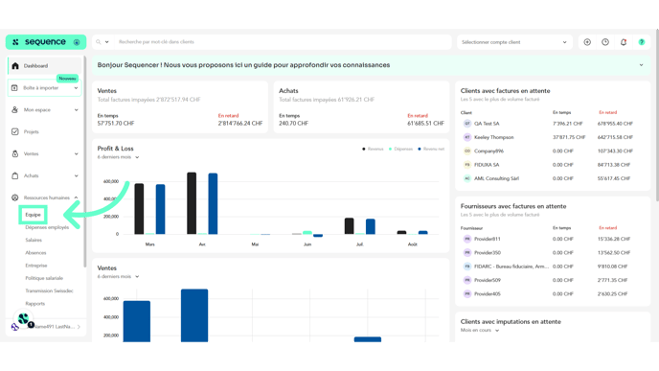Open the Dashboard home icon
Viewport: 659px width, 371px height.
[15, 65]
